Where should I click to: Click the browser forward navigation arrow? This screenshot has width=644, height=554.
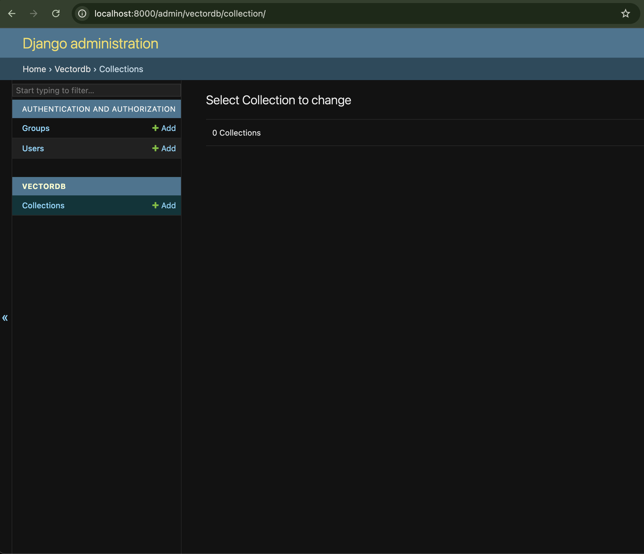click(x=33, y=13)
